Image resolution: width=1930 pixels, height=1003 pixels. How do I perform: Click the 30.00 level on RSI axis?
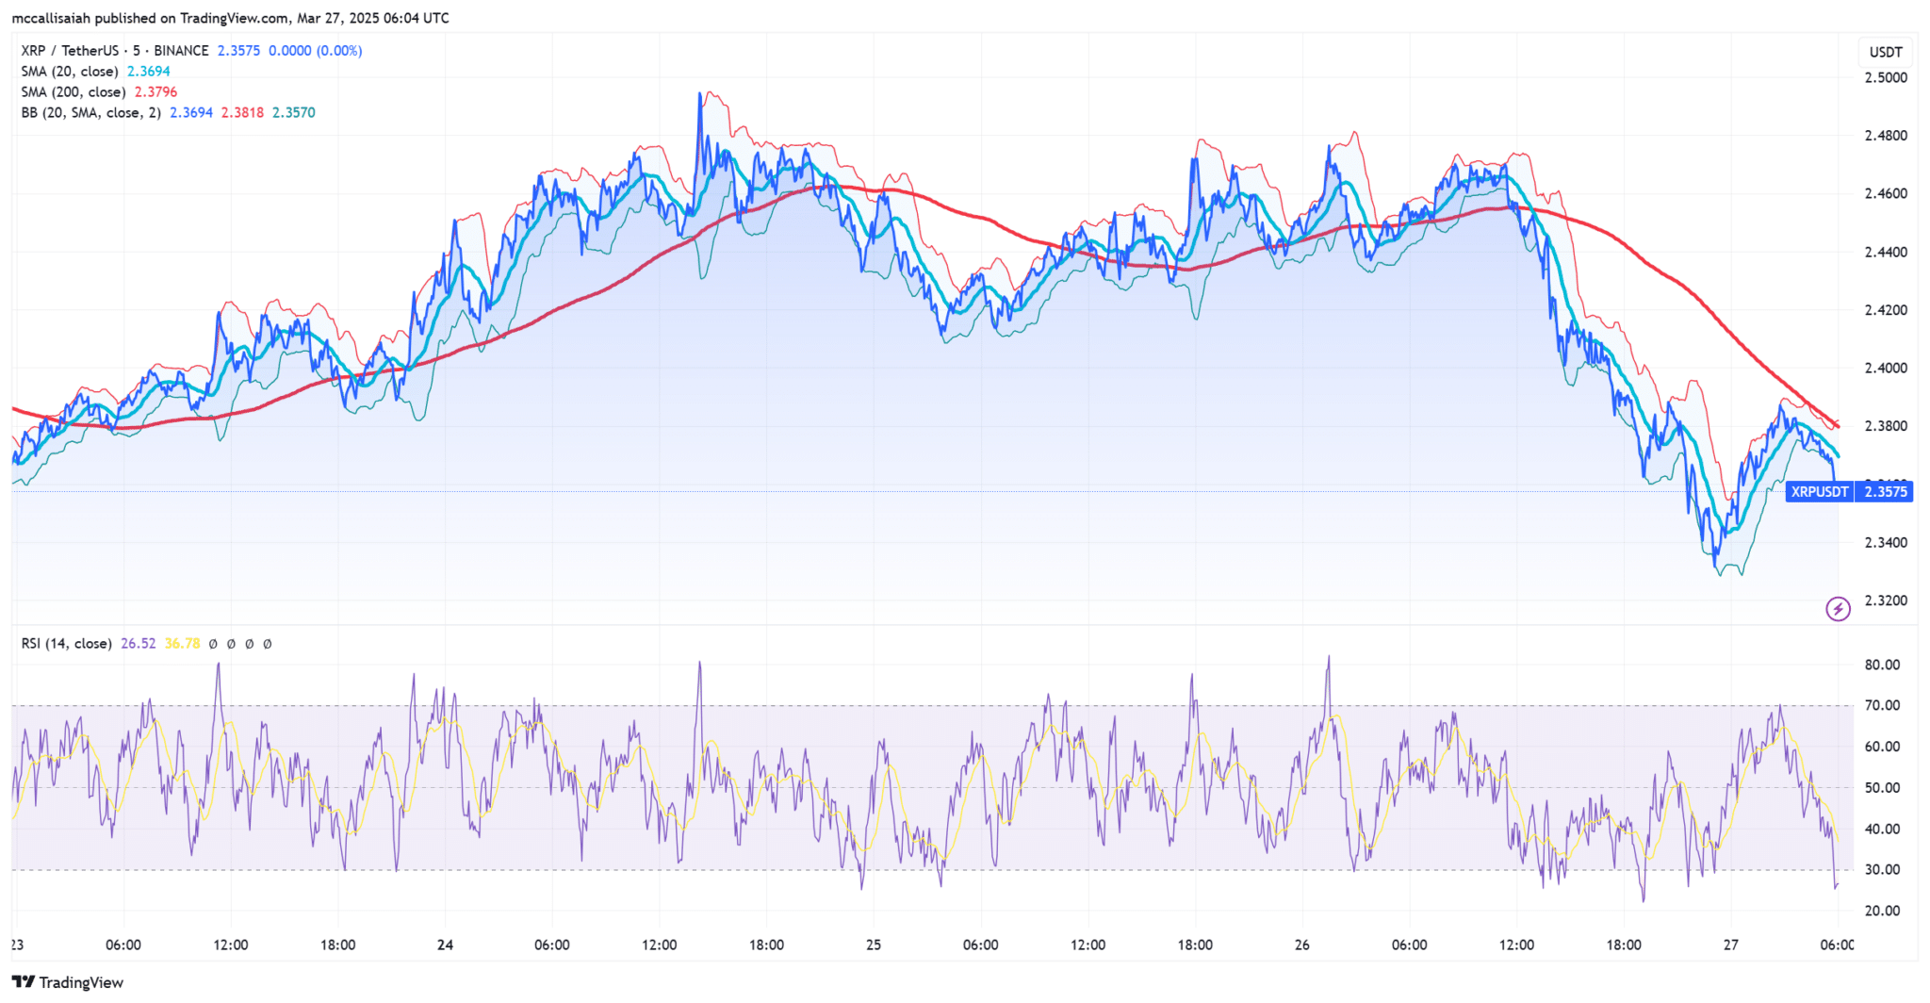(1882, 870)
